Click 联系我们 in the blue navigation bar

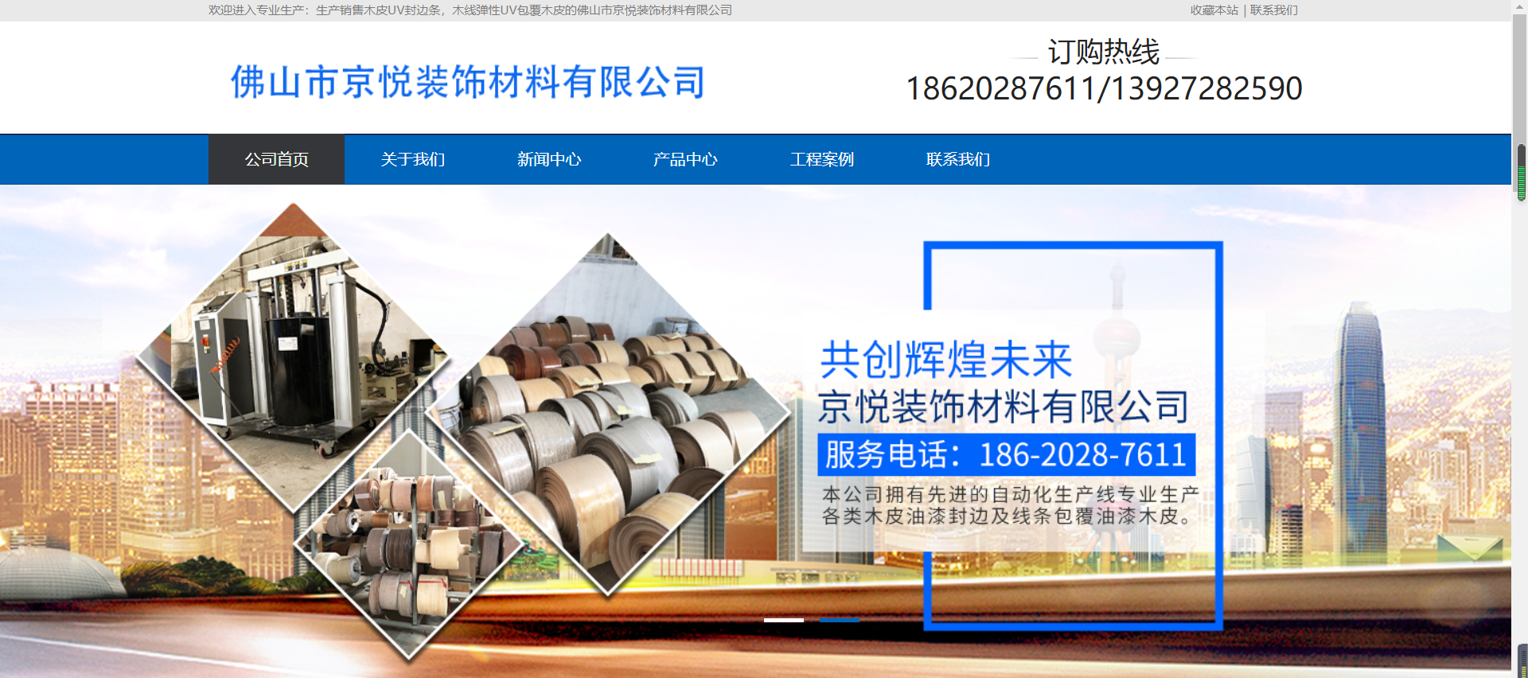(x=957, y=159)
